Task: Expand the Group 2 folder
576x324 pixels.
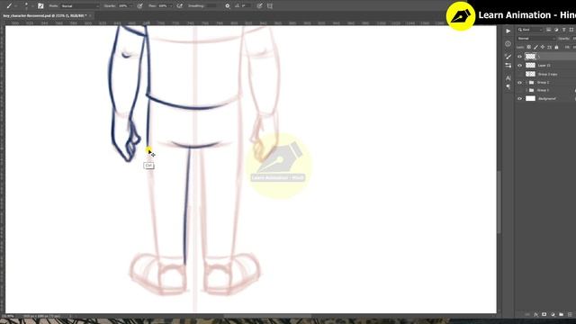Action: 526,83
